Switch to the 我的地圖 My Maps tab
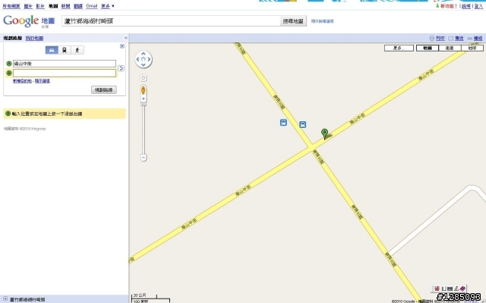This screenshot has width=486, height=303. click(x=34, y=38)
